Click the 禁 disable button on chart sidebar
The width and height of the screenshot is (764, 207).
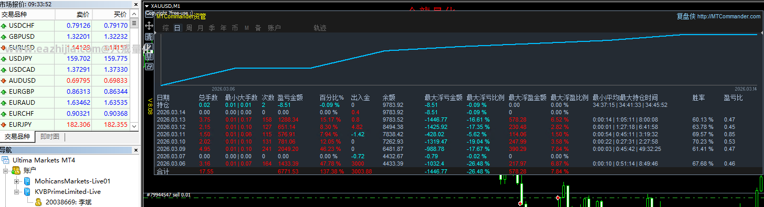[149, 57]
